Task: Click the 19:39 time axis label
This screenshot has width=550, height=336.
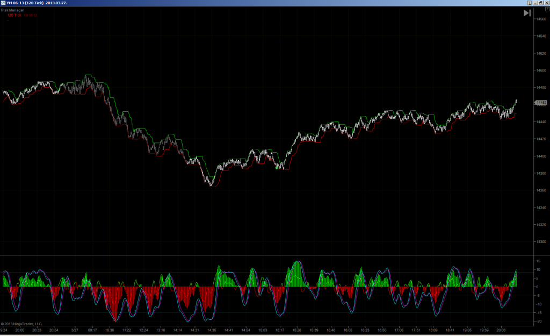Action: click(484, 330)
